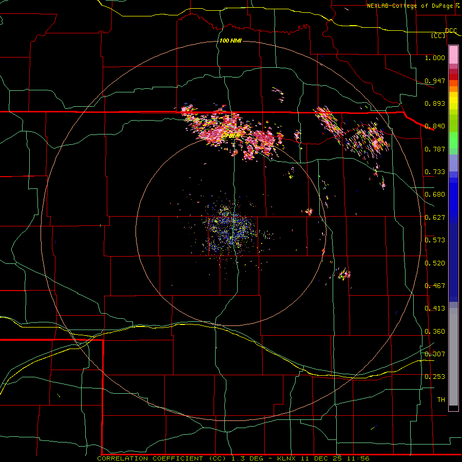Click the 0.947 scale label
462x462 pixels.
(435, 81)
